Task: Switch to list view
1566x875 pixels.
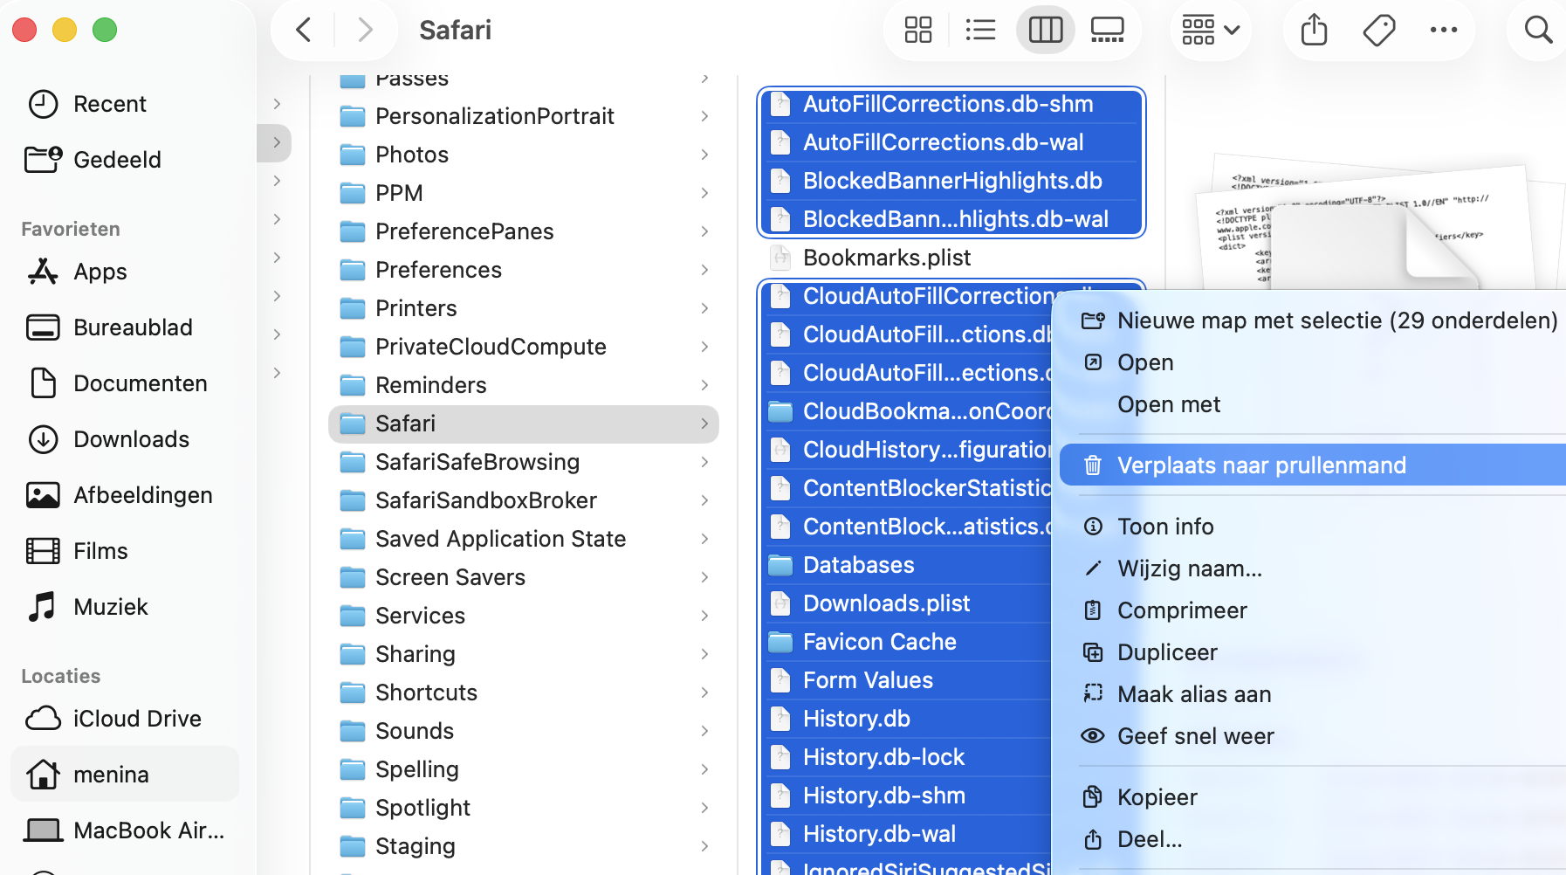Action: pos(980,30)
